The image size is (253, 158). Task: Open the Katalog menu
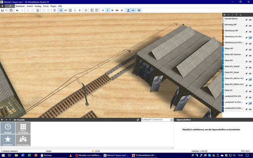click(x=38, y=6)
